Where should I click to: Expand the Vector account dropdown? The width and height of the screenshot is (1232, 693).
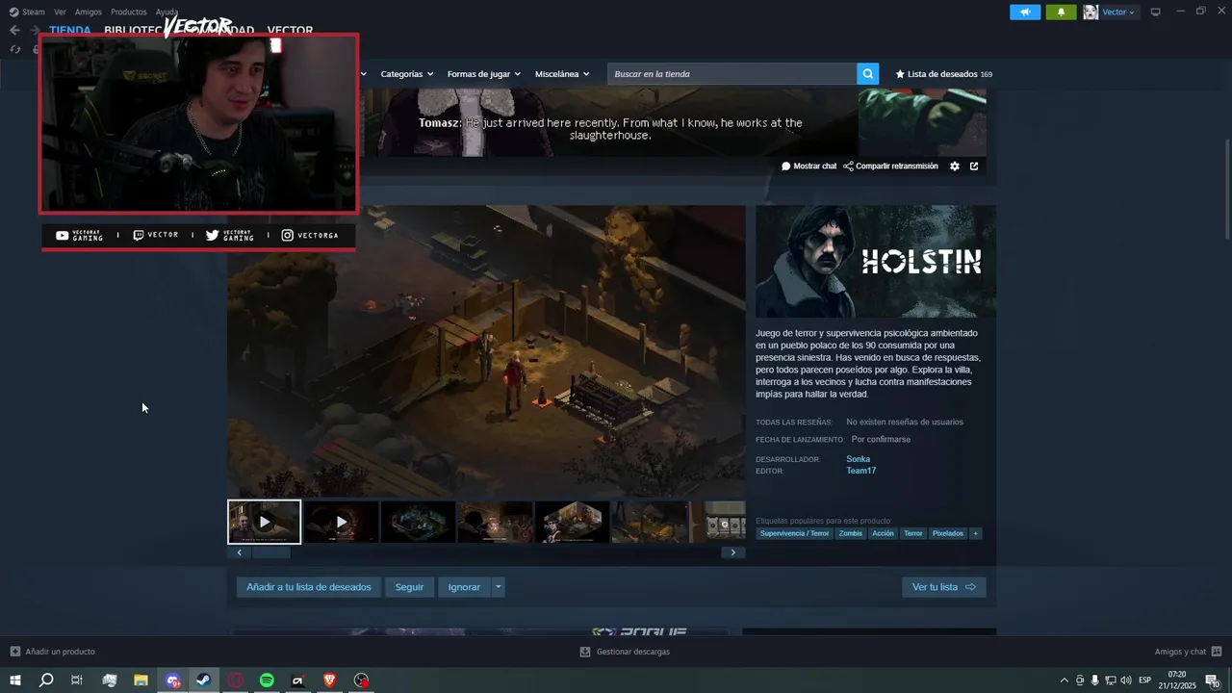click(x=1119, y=12)
